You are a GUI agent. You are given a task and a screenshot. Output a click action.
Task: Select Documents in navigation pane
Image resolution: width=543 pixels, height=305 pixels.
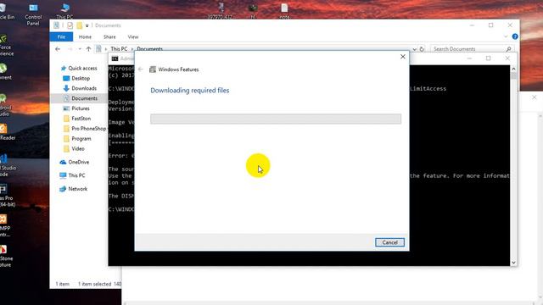(84, 98)
